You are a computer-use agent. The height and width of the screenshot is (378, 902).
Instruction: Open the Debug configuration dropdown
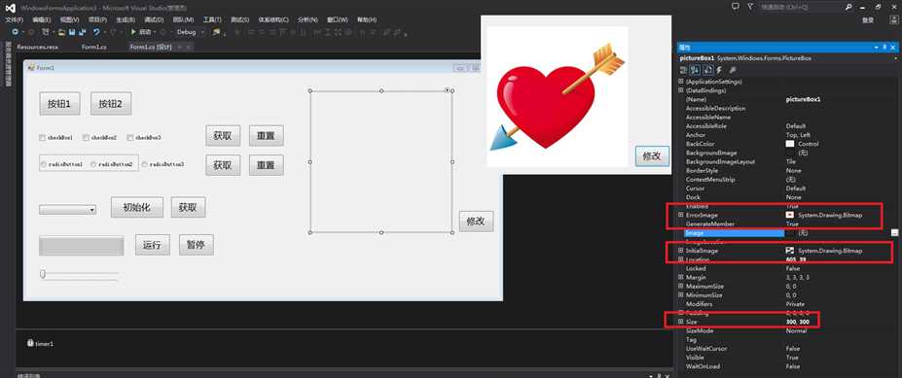click(202, 32)
